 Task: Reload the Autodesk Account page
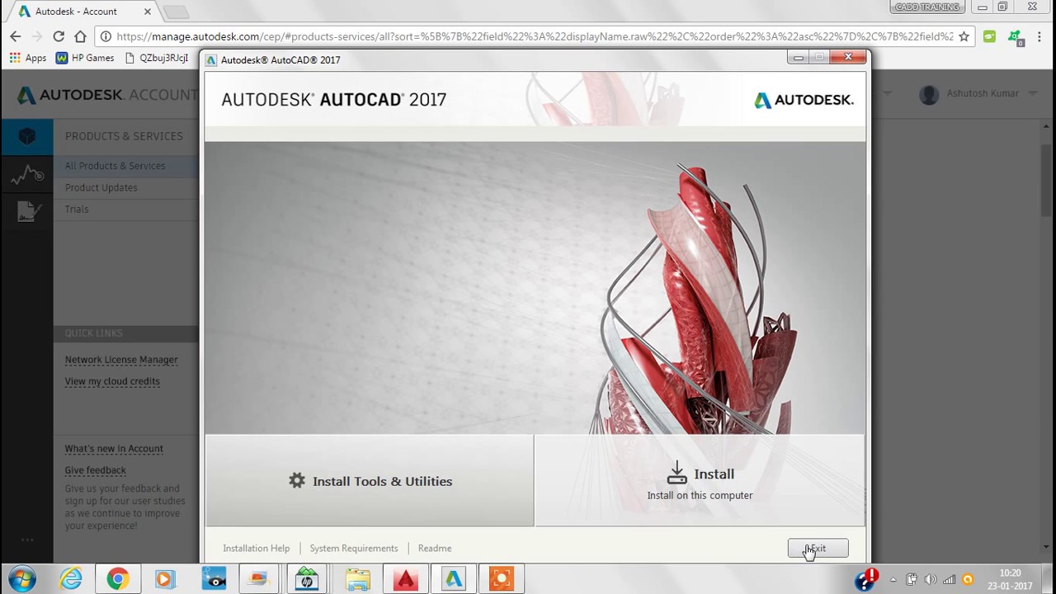[x=59, y=36]
